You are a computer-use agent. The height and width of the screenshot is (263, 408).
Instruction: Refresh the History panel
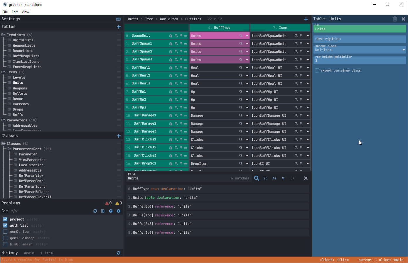119,253
